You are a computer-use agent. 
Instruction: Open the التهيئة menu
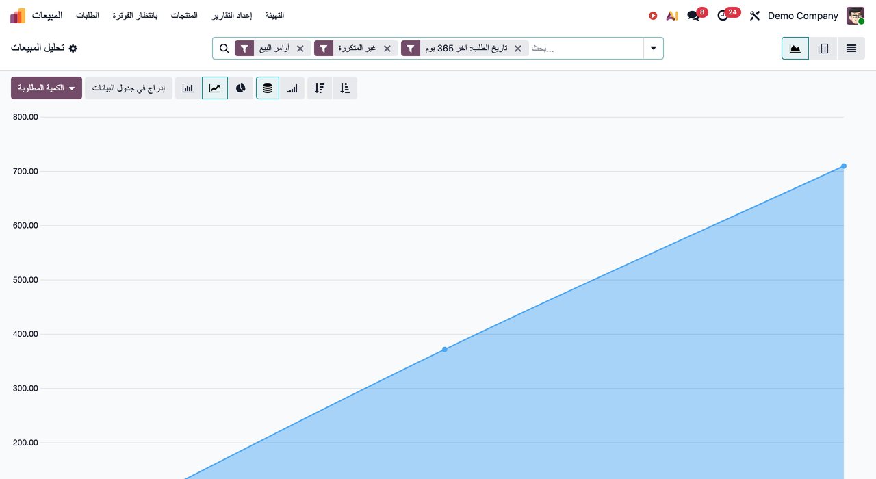[275, 16]
